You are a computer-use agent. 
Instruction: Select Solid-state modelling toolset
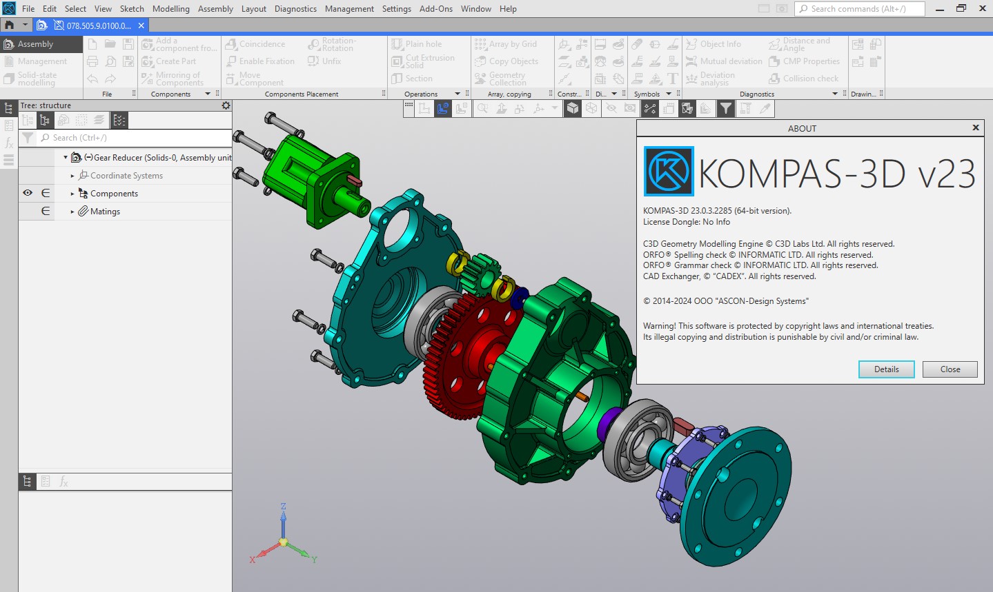click(x=41, y=79)
